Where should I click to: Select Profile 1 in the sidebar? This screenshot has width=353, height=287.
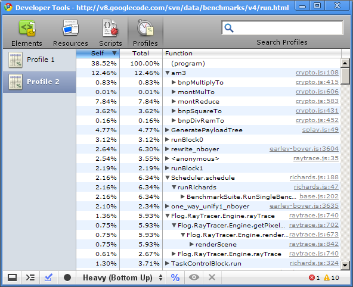click(x=39, y=60)
